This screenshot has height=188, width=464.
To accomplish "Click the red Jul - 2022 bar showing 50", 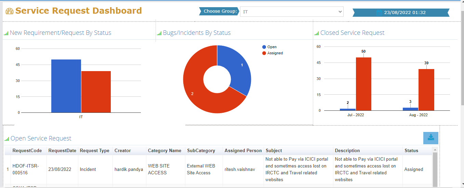I will point(363,84).
